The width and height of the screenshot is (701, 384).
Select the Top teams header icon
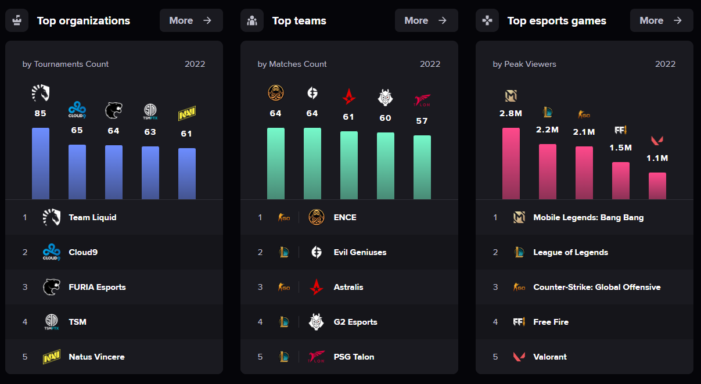coord(252,20)
